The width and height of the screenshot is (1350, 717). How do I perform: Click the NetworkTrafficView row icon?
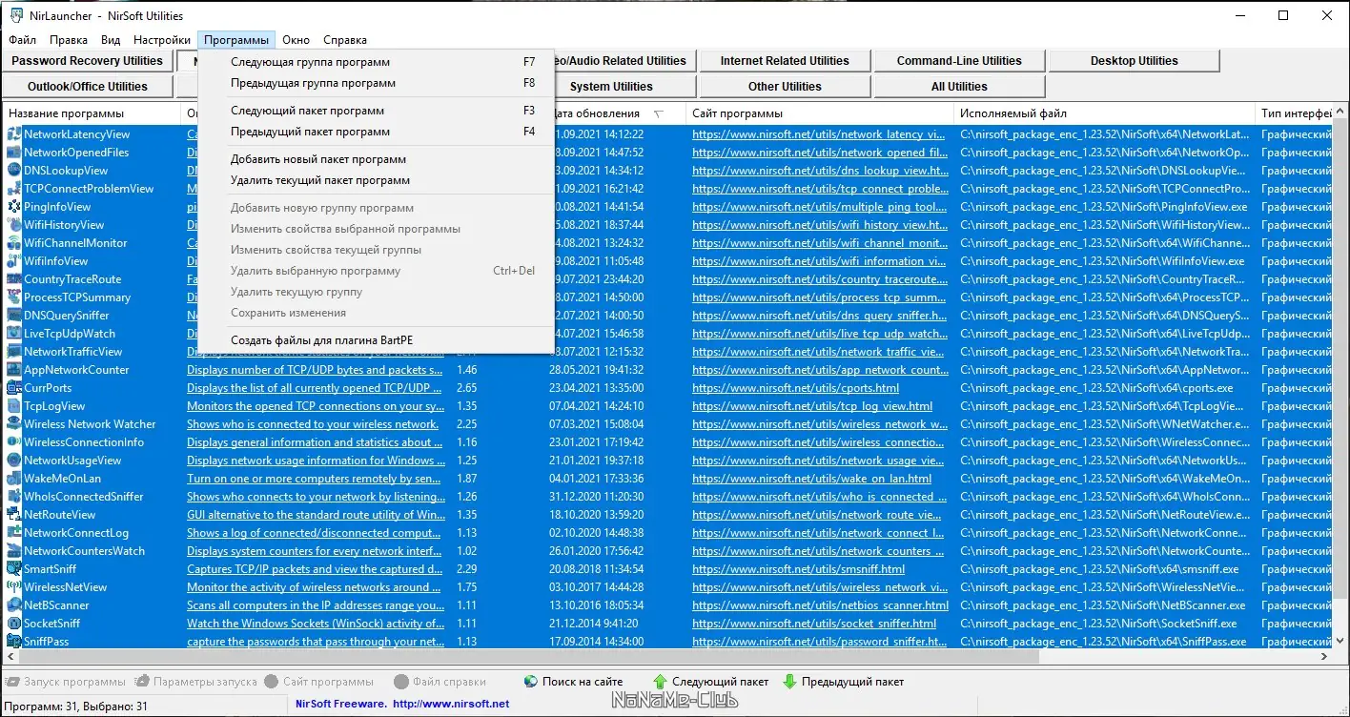[x=14, y=352]
